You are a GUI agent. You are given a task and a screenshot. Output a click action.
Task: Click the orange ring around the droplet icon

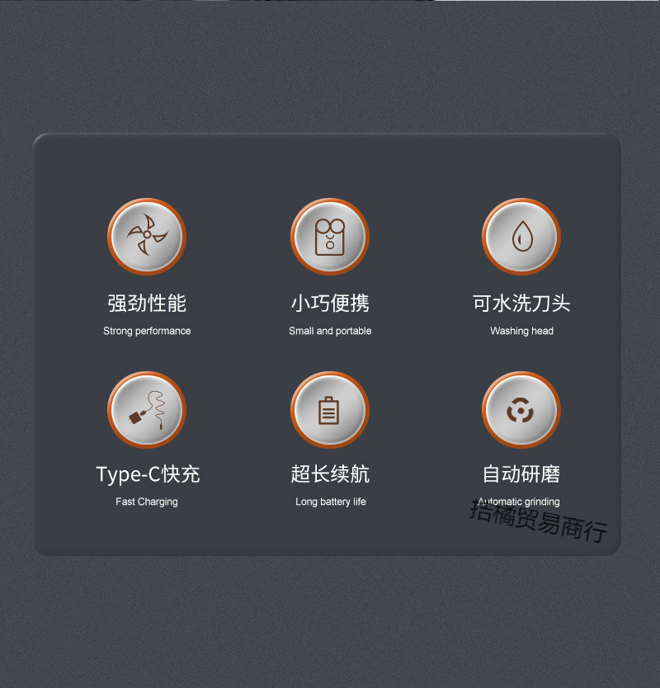click(521, 200)
